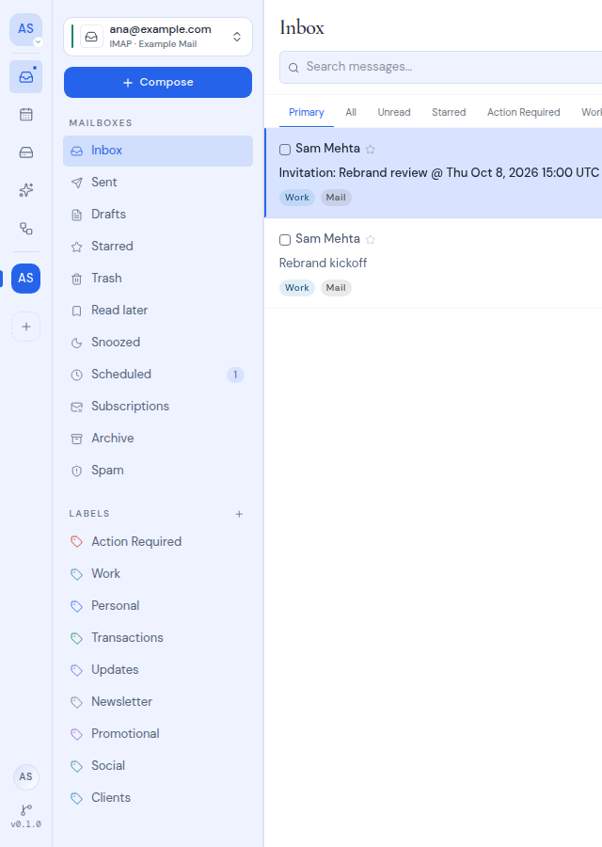Filter by the Clients label
The width and height of the screenshot is (602, 847).
tap(158, 798)
